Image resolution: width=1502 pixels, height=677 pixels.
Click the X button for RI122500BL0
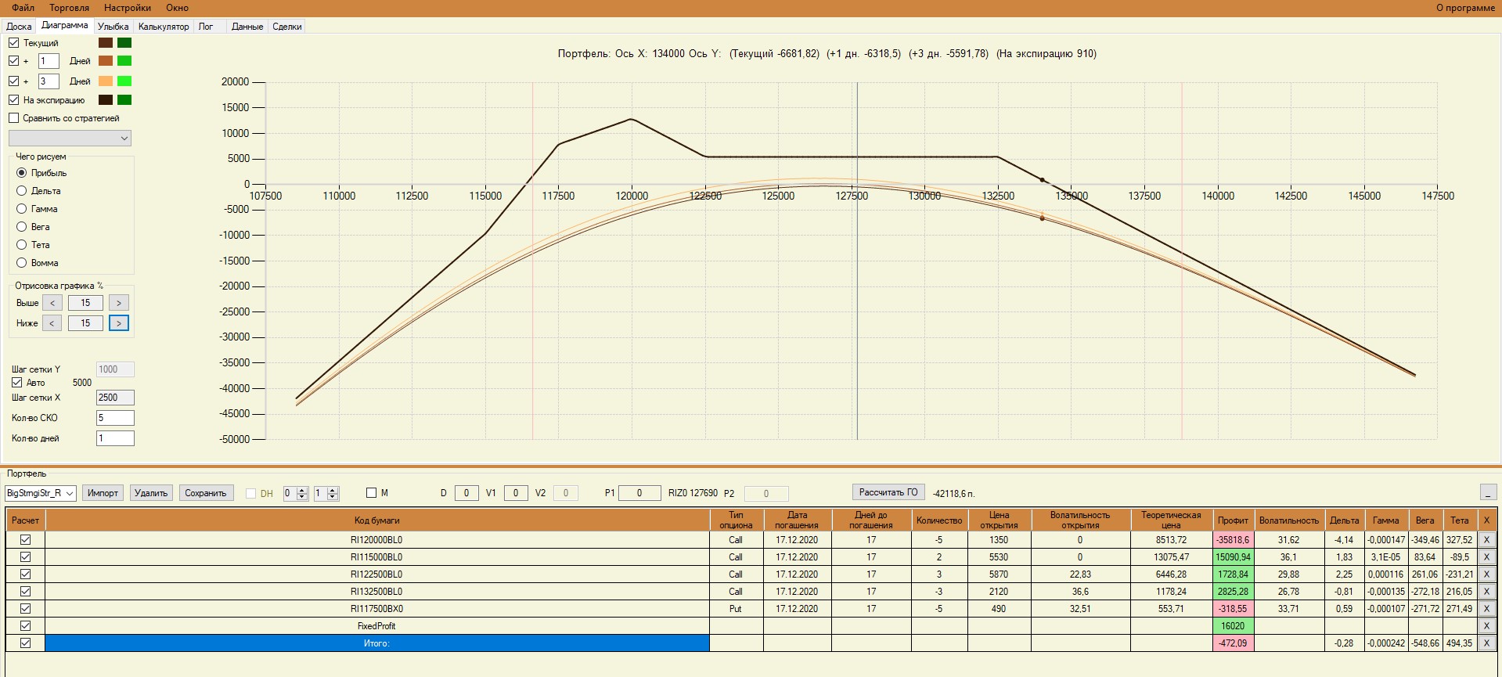(x=1486, y=574)
